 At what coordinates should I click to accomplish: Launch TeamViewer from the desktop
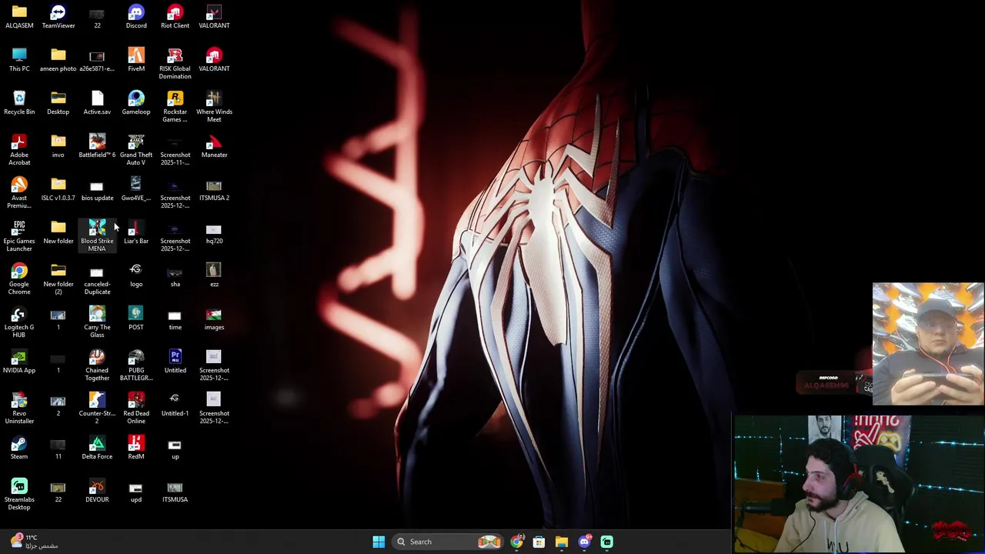pos(58,16)
